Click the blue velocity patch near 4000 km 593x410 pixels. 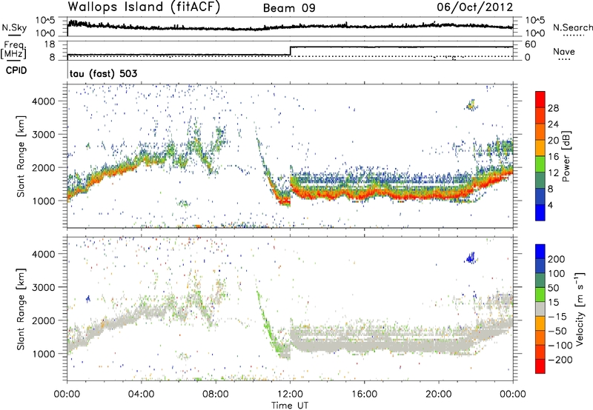471,258
